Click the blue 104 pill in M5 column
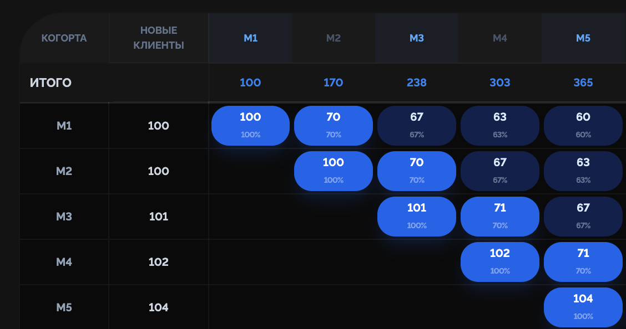The width and height of the screenshot is (626, 329). tap(583, 307)
